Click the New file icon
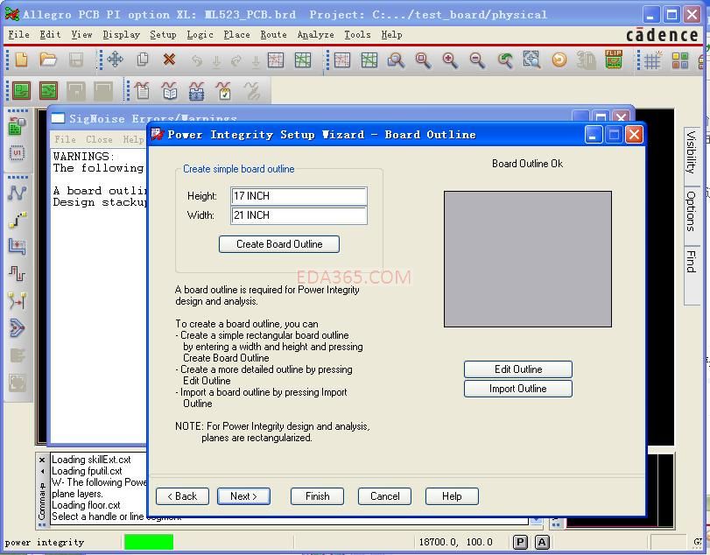Screen dimensions: 710x555 [21, 60]
